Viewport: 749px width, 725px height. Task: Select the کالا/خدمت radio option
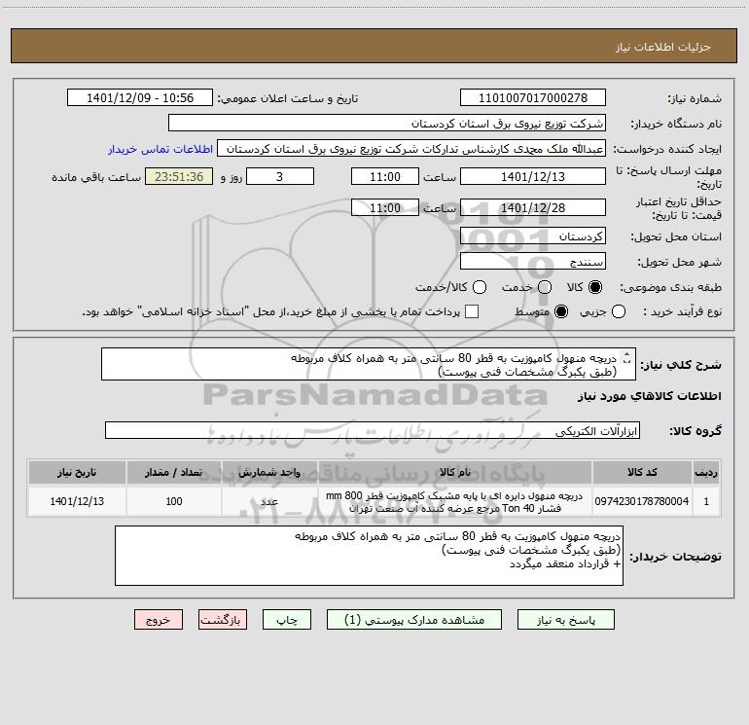click(480, 287)
